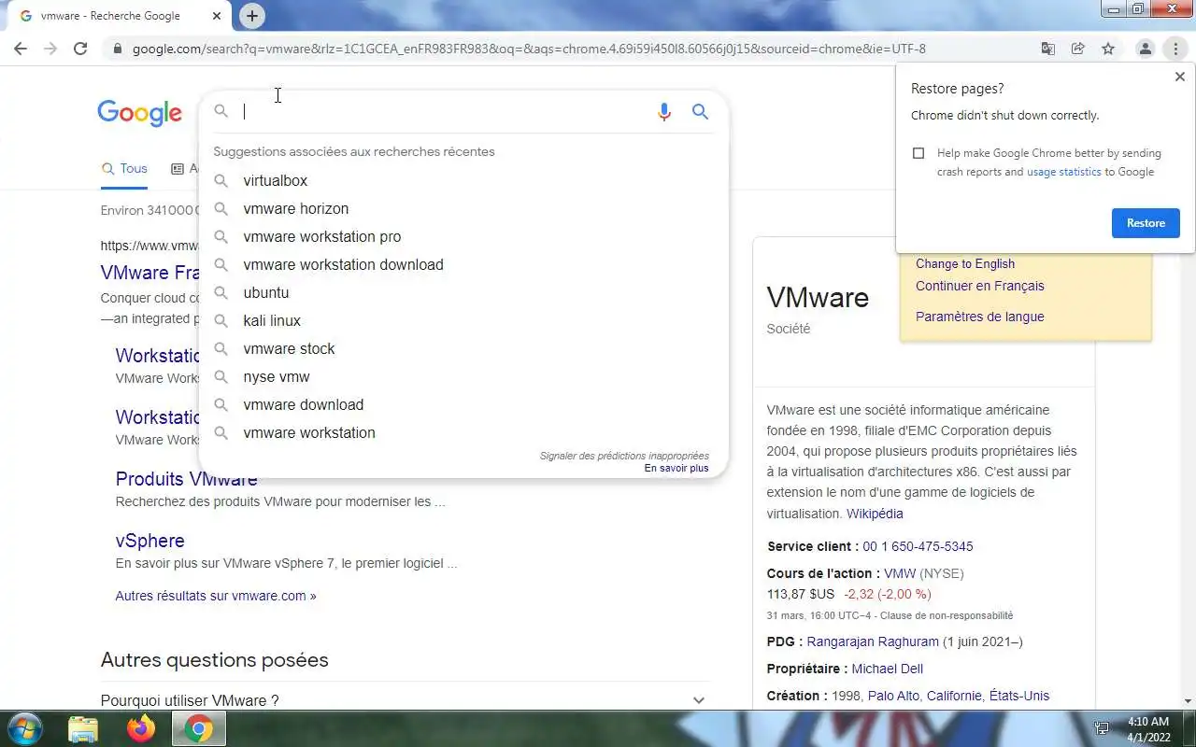Start voice search with microphone icon

click(x=664, y=112)
